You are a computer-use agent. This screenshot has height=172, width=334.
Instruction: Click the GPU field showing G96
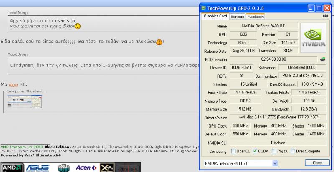click(x=243, y=34)
